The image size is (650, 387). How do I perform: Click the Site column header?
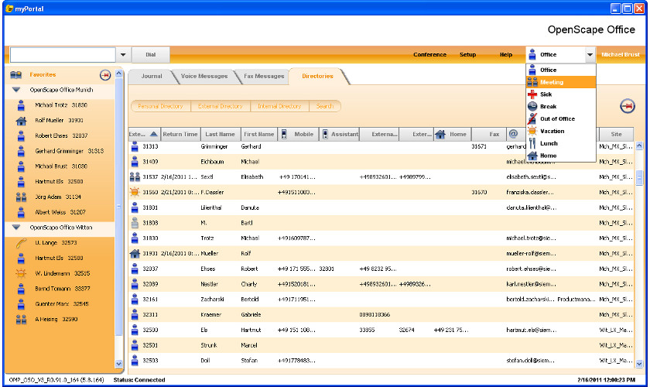(616, 134)
